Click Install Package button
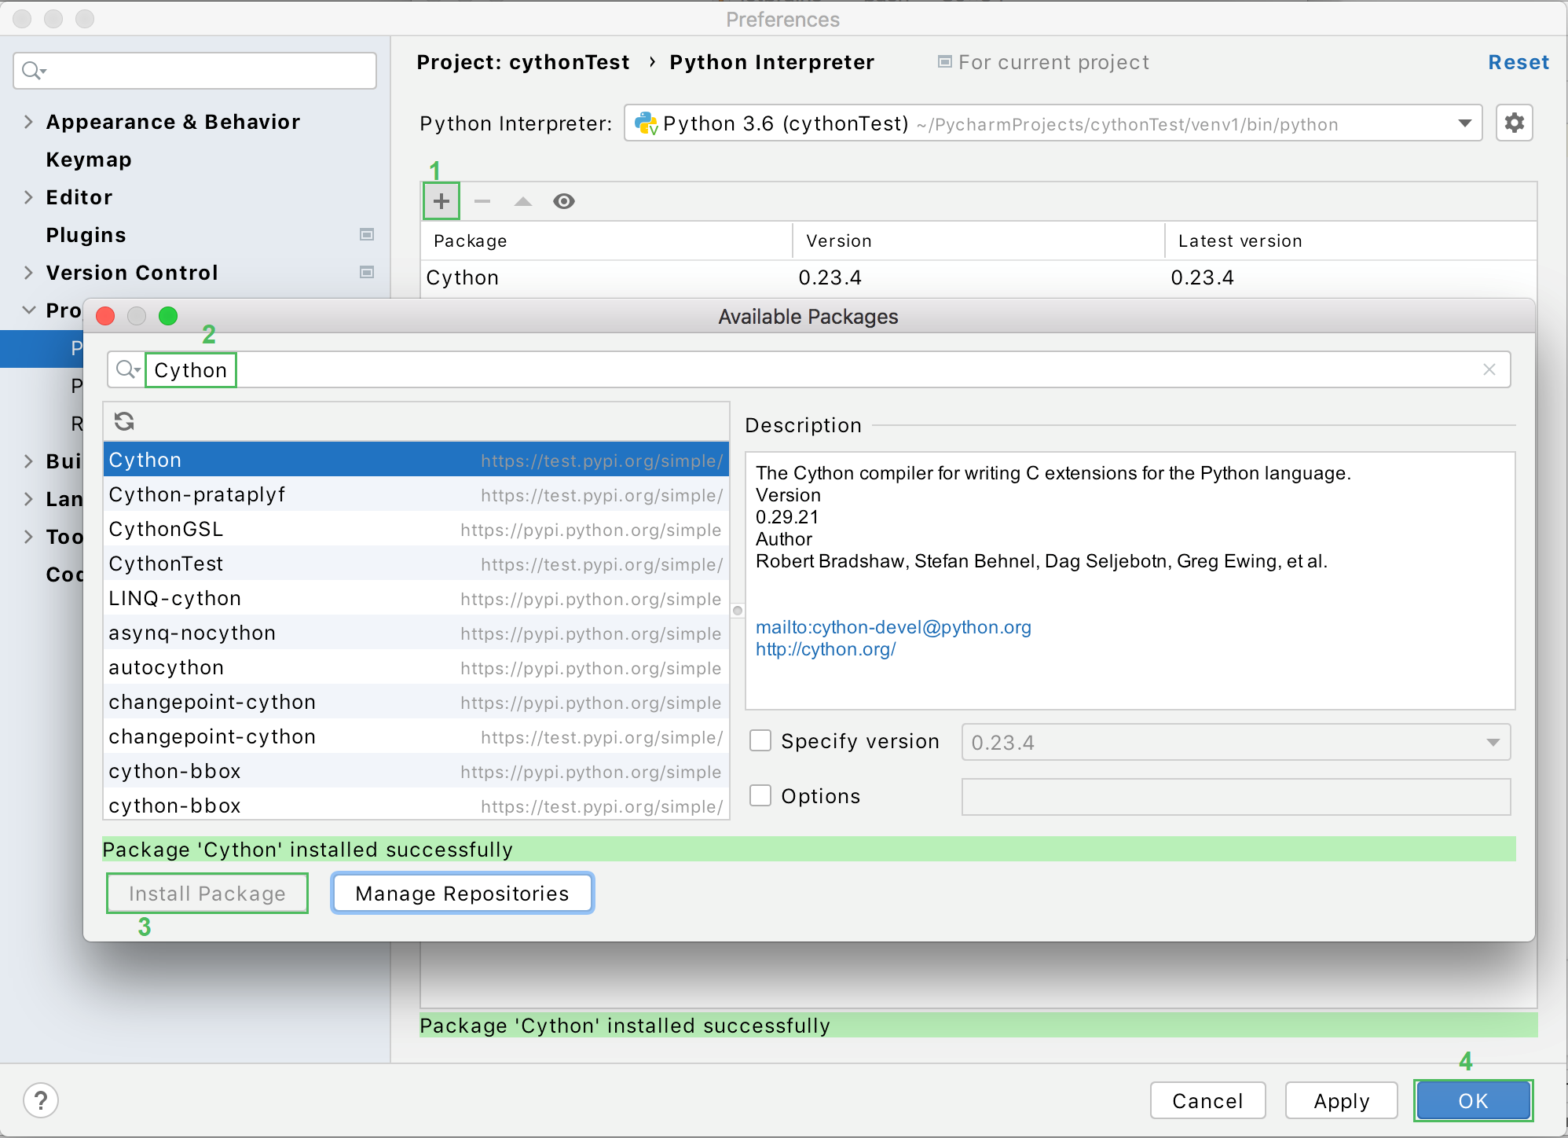Image resolution: width=1568 pixels, height=1138 pixels. 207,893
